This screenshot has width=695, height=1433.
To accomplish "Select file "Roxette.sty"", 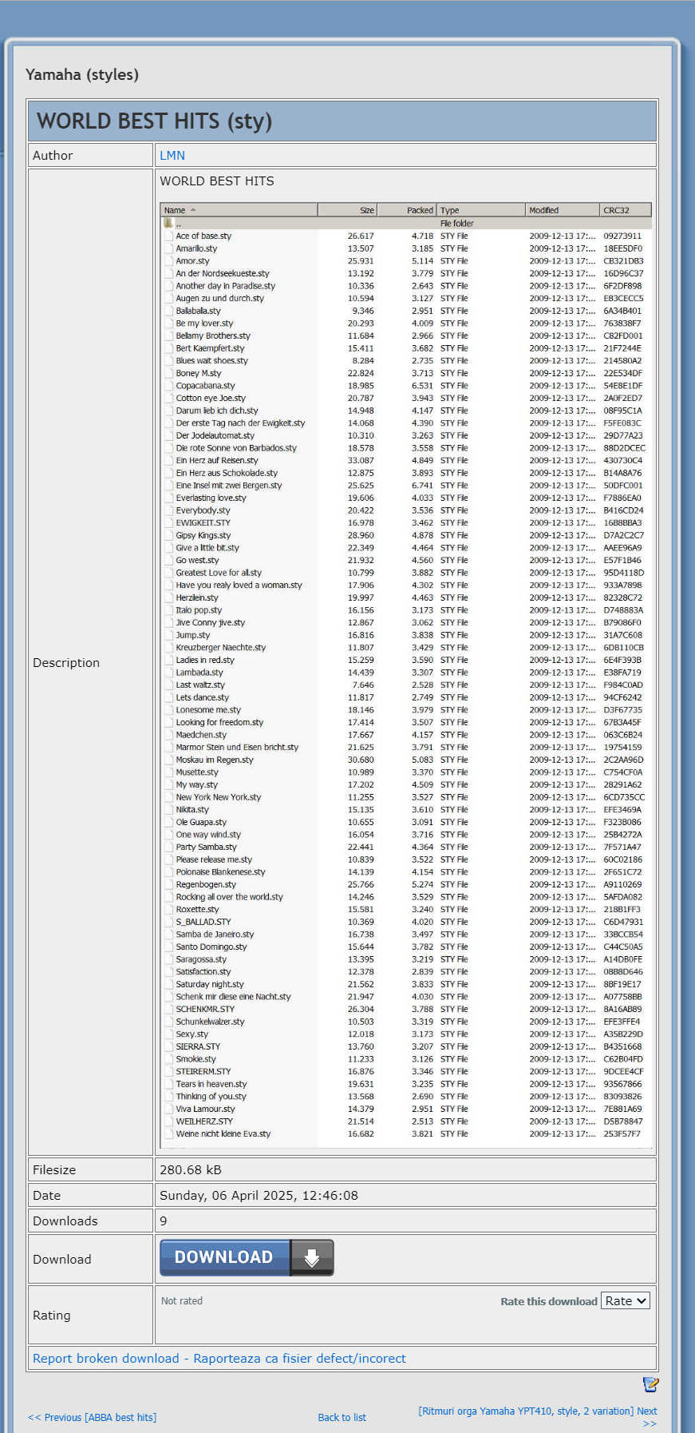I will click(197, 909).
